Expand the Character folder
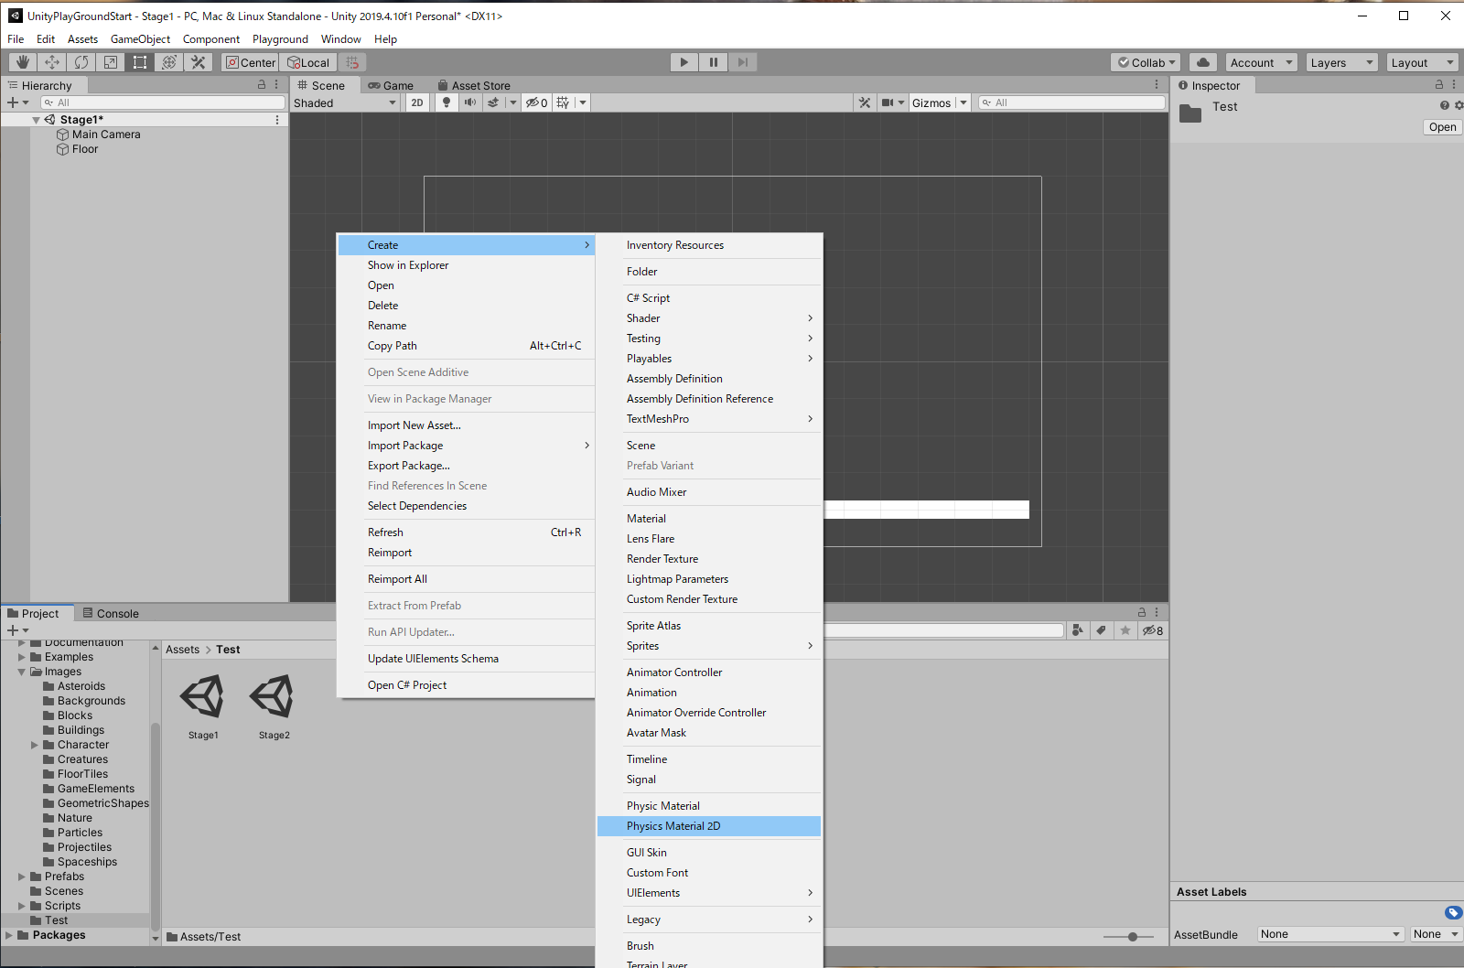Image resolution: width=1464 pixels, height=968 pixels. tap(35, 745)
